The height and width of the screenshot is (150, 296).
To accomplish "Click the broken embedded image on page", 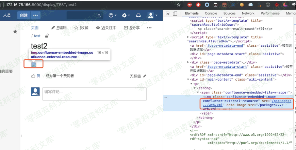I will click(x=34, y=64).
